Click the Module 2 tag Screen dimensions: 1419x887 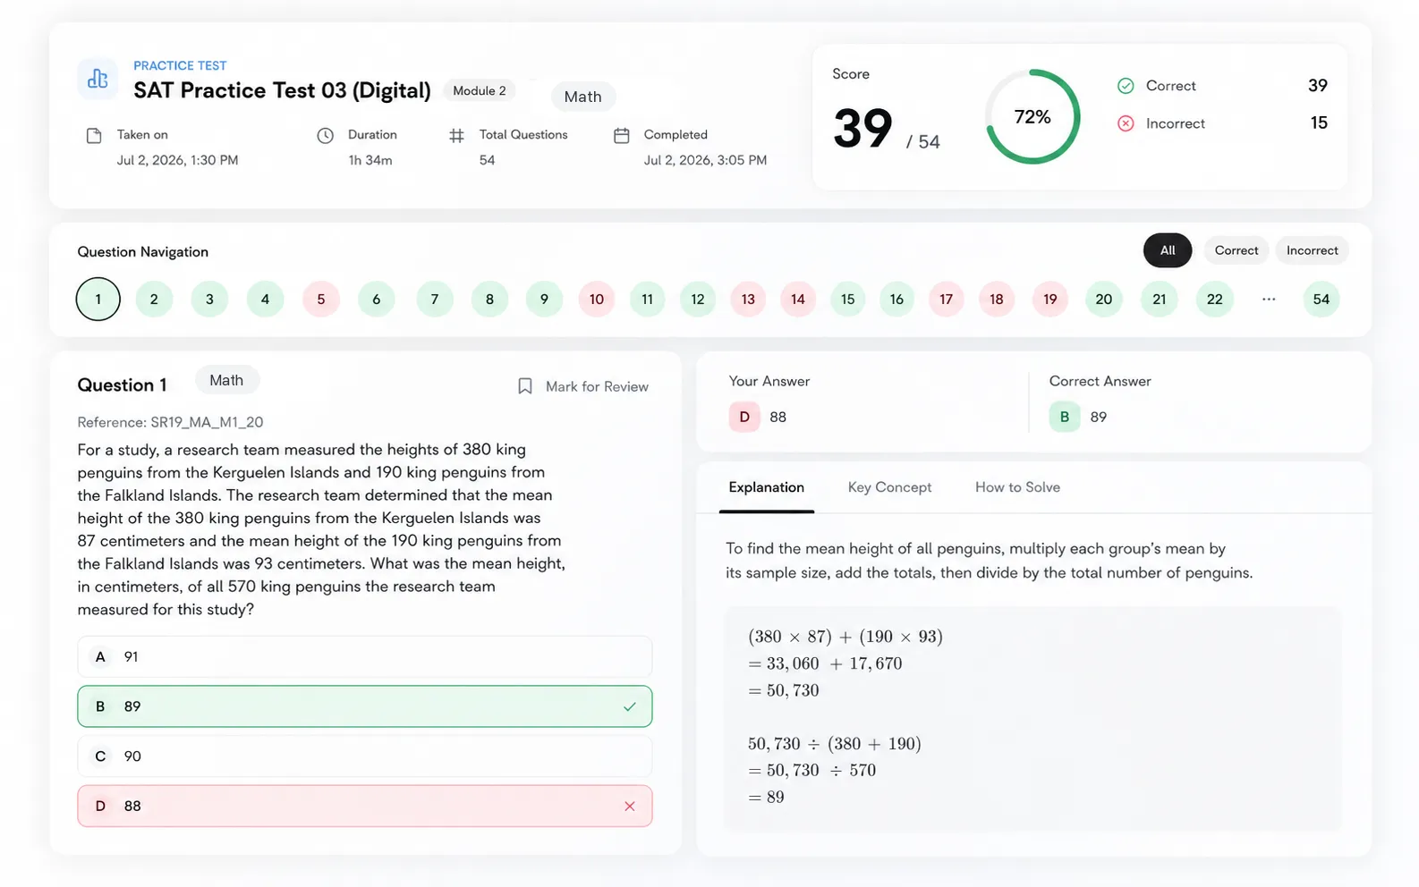click(480, 90)
